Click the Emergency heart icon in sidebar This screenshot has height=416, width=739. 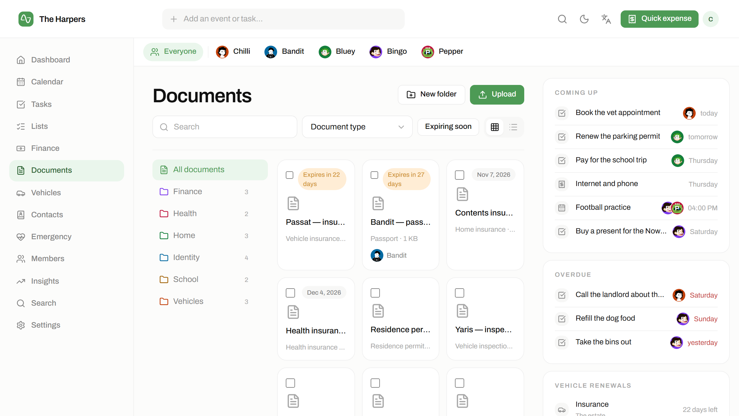21,237
